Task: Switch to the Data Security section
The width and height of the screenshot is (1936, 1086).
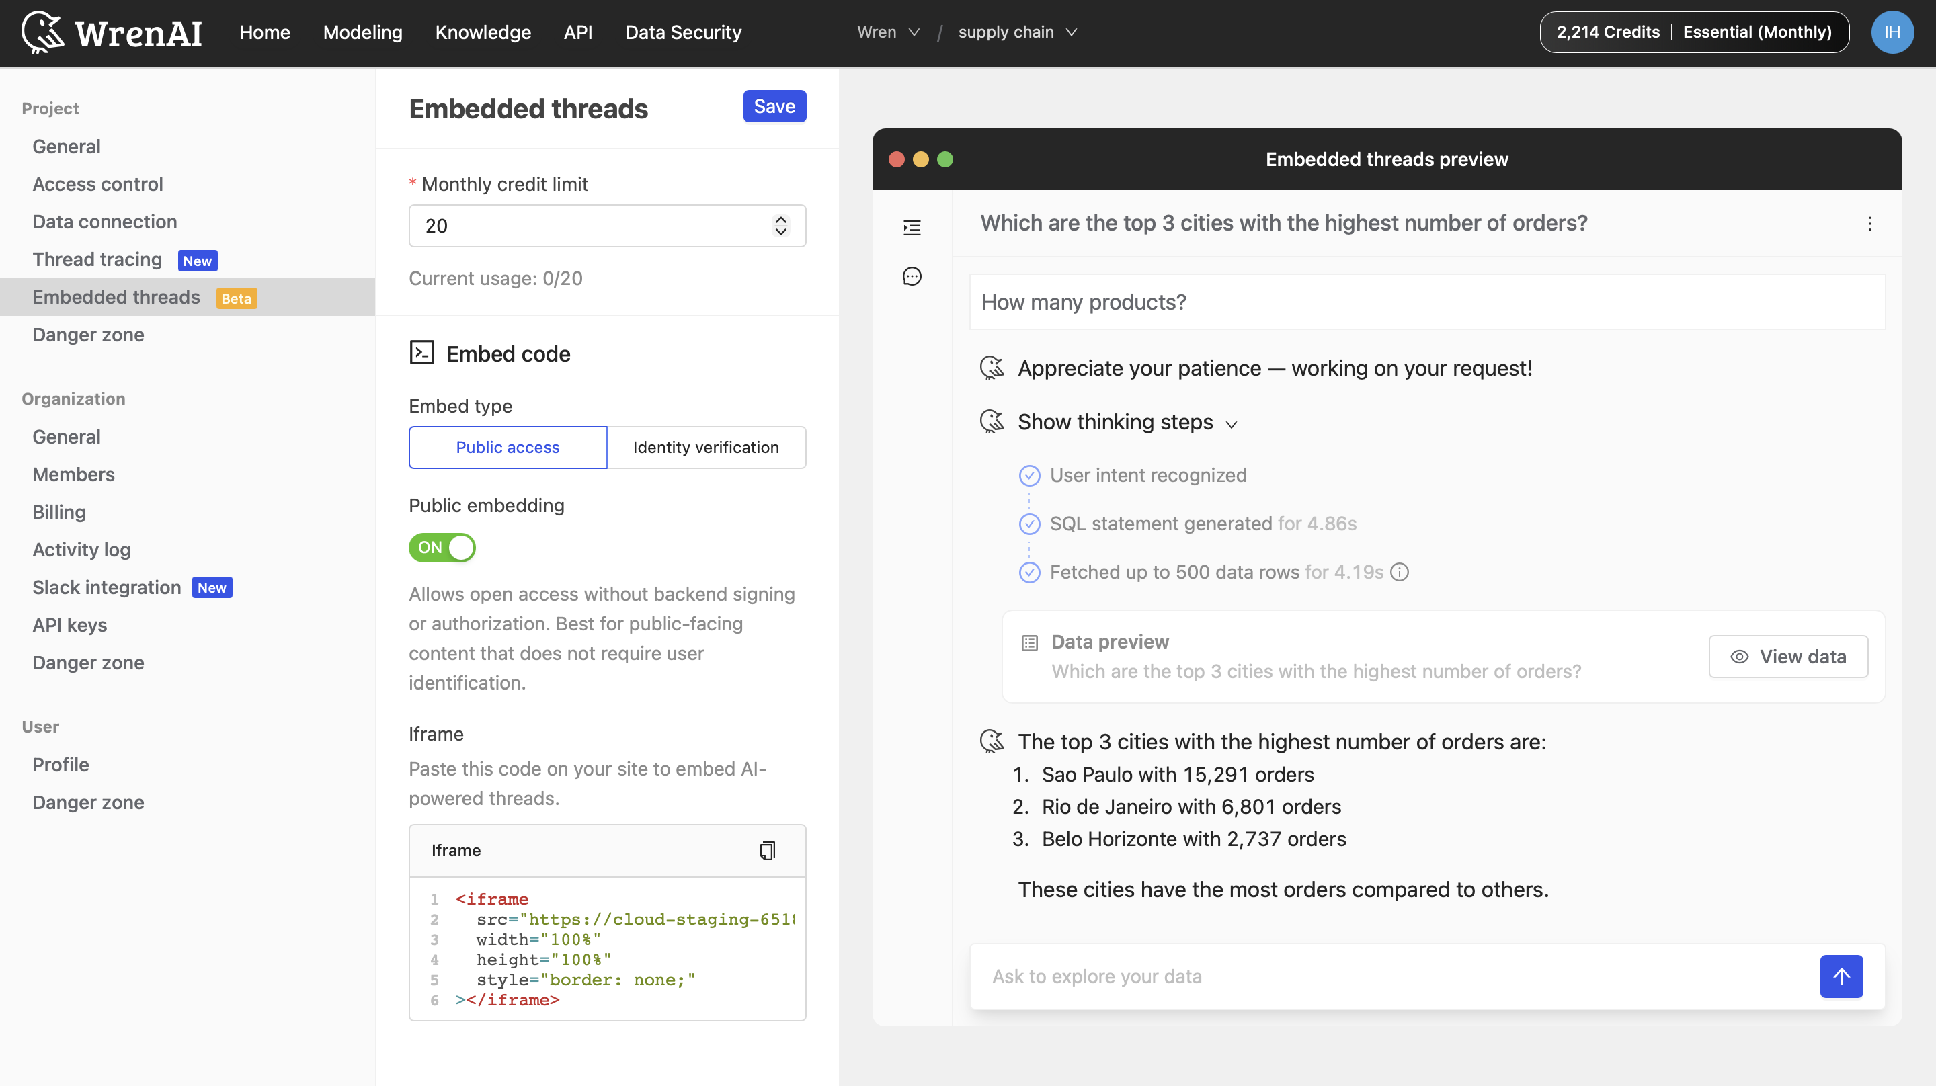Action: [x=683, y=32]
